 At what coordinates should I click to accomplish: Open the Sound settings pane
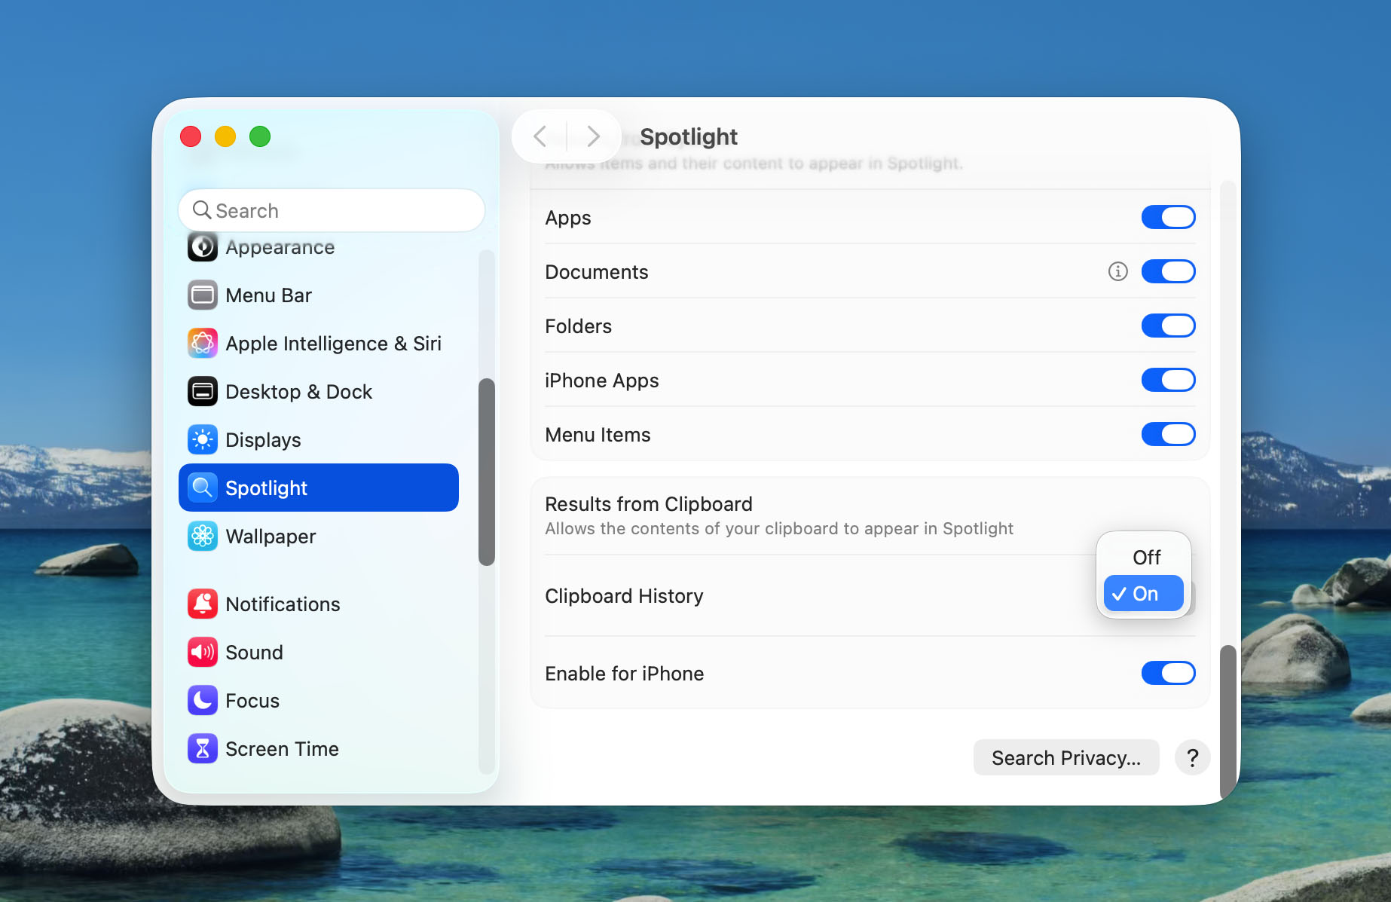point(318,652)
